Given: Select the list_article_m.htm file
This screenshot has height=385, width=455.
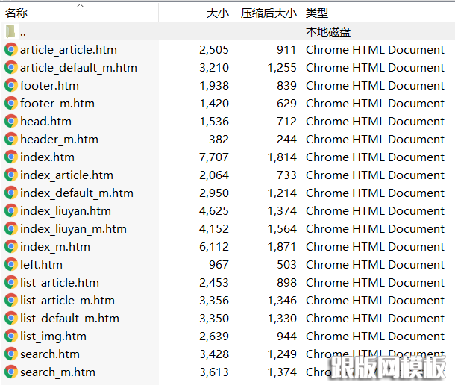Looking at the screenshot, I should click(67, 301).
